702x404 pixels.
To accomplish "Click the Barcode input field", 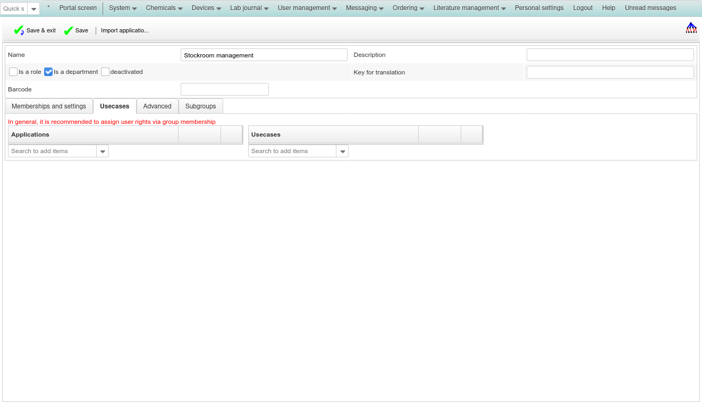I will click(x=224, y=89).
